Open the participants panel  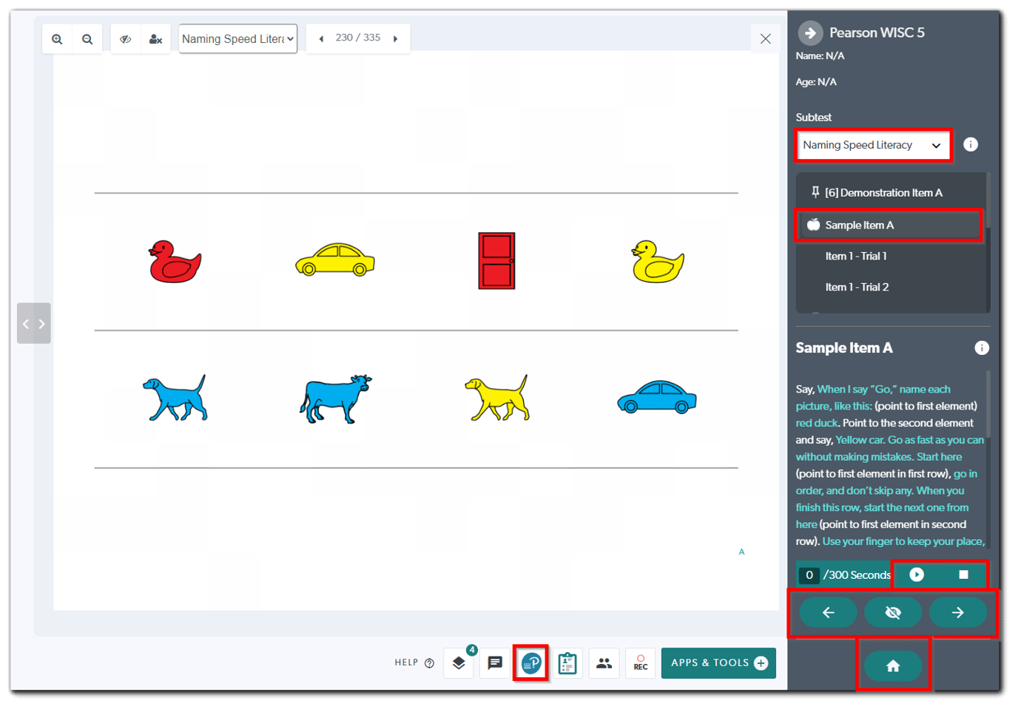[604, 662]
